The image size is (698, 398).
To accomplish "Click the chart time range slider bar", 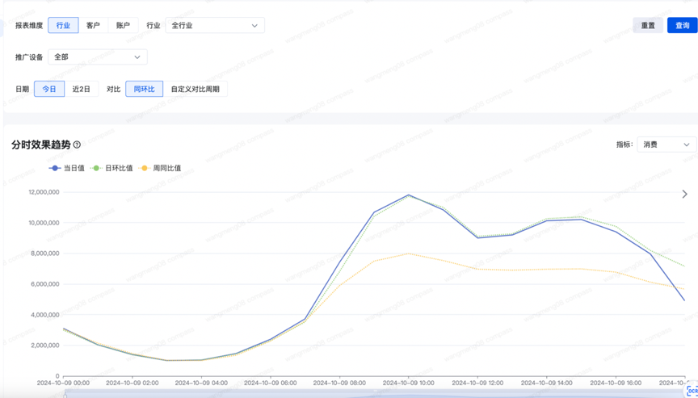I will pyautogui.click(x=364, y=393).
